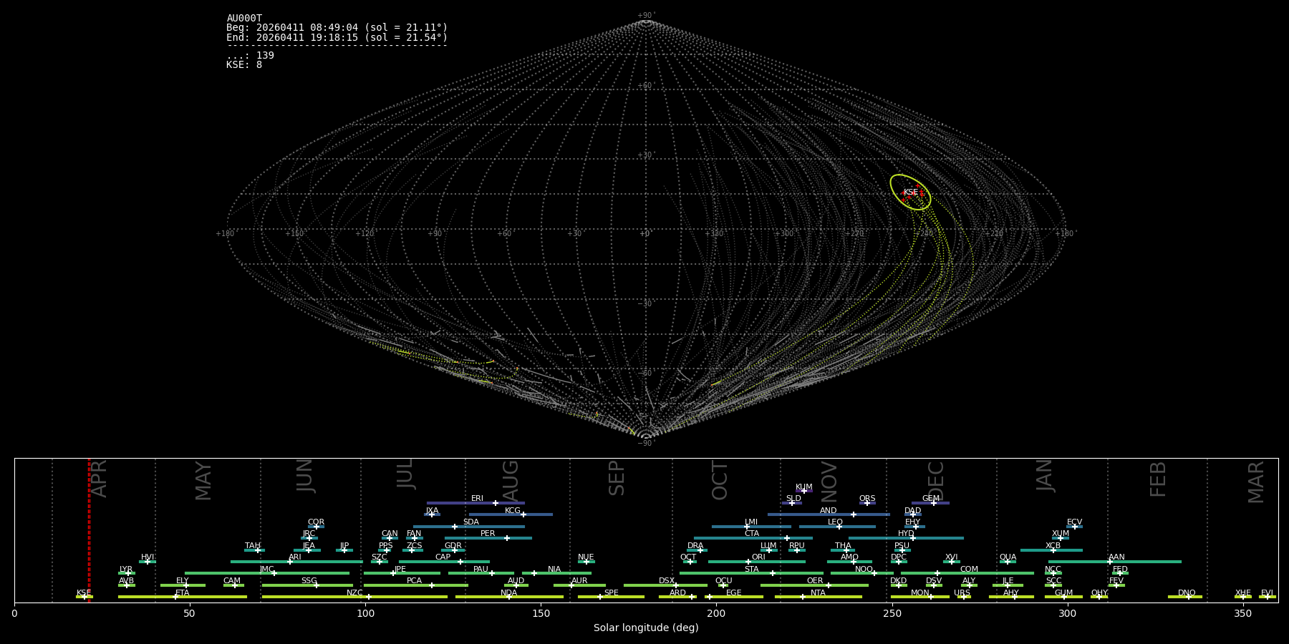Click the PCA shower label
The width and height of the screenshot is (1289, 644).
[x=414, y=581]
